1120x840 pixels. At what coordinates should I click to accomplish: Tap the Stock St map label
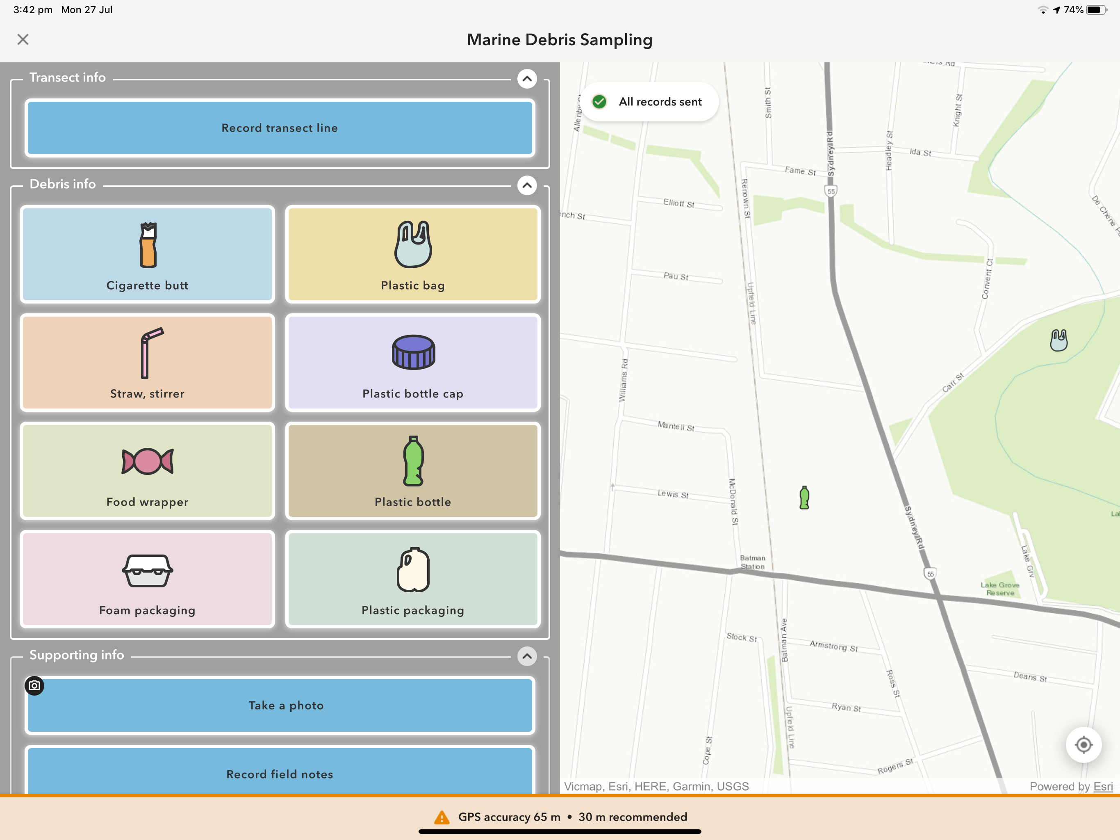coord(741,637)
